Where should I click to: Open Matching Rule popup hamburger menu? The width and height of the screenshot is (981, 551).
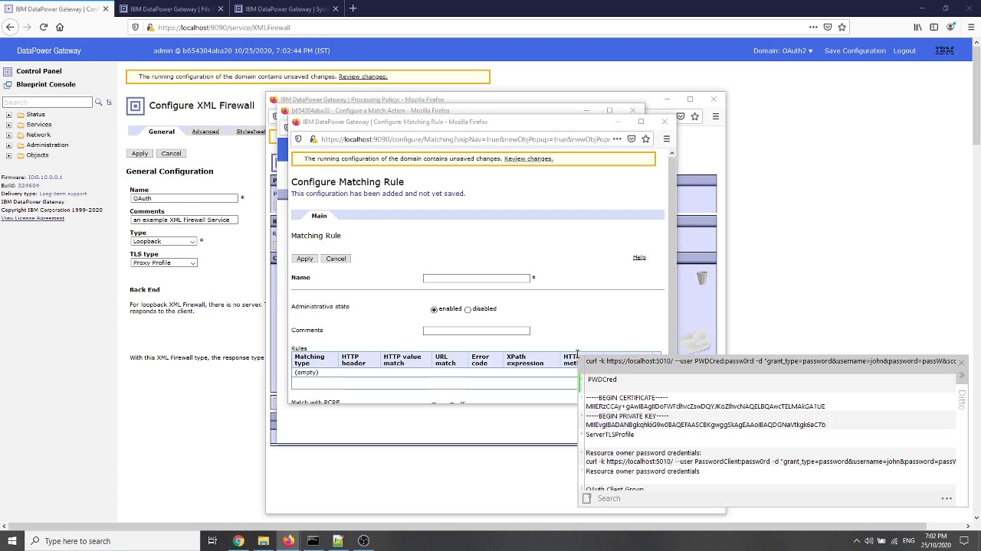(x=666, y=139)
